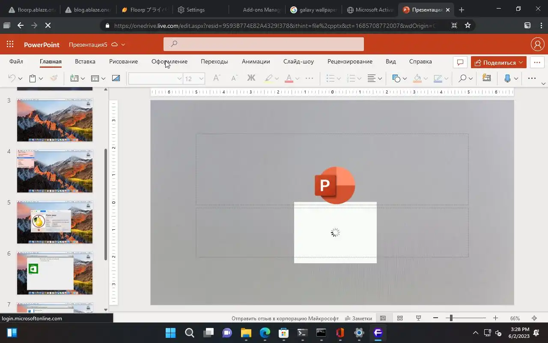Image resolution: width=548 pixels, height=343 pixels.
Task: Open the Справка tab
Action: tap(420, 61)
